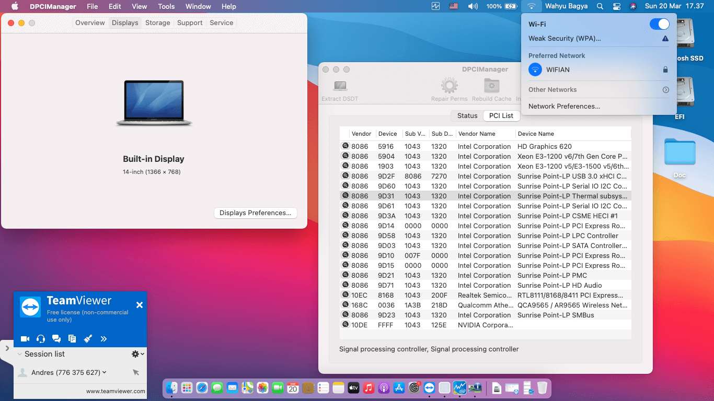The width and height of the screenshot is (714, 401).
Task: Open Launchpad in the Dock
Action: point(187,387)
